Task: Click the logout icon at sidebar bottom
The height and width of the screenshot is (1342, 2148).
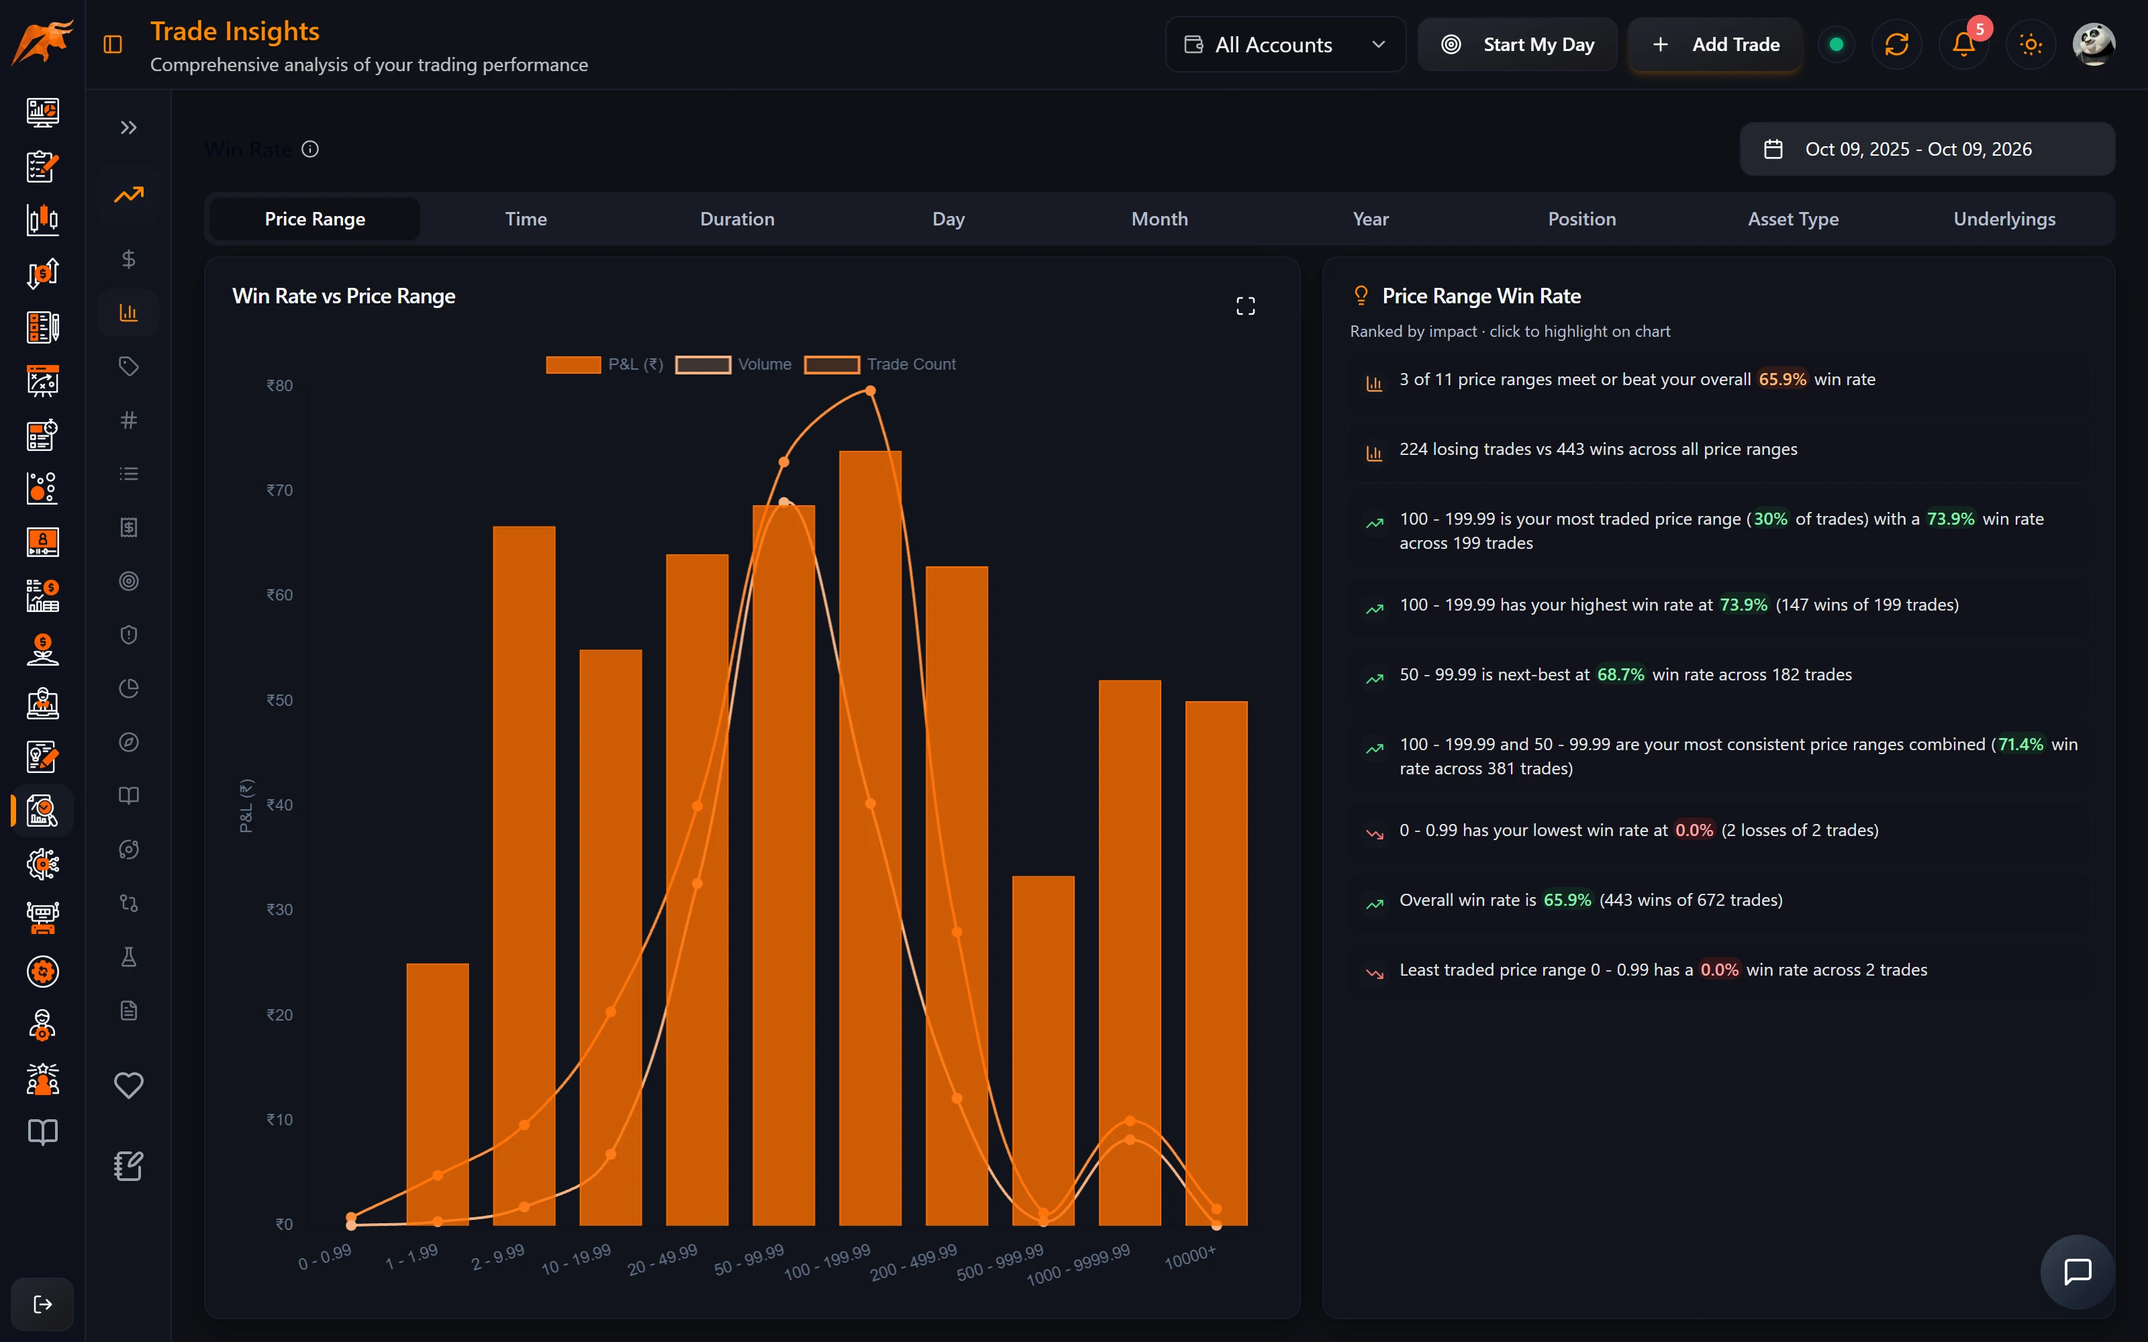Action: coord(42,1304)
